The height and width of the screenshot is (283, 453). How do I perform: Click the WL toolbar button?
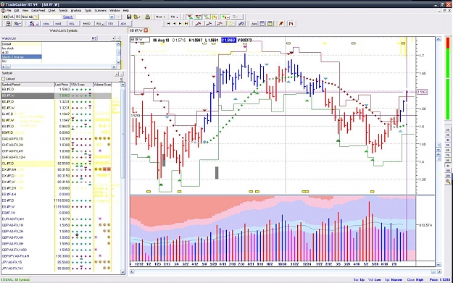tap(12, 17)
